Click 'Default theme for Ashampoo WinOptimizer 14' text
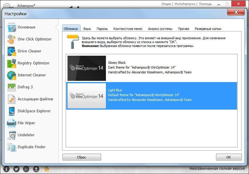 click(x=144, y=95)
